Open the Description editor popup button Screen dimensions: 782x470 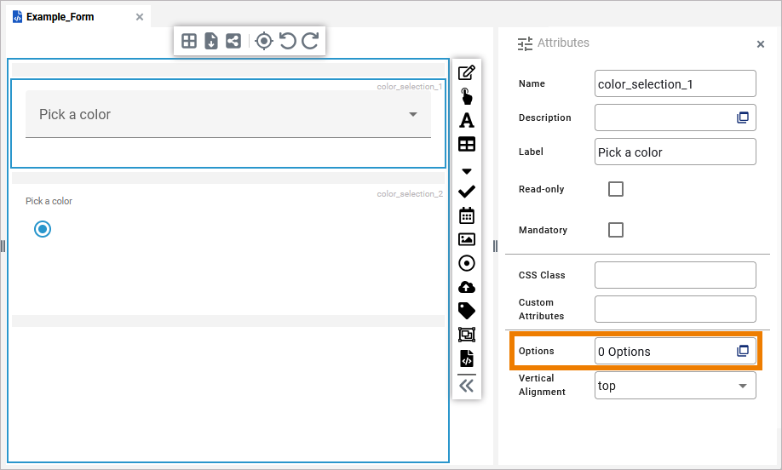click(x=742, y=117)
